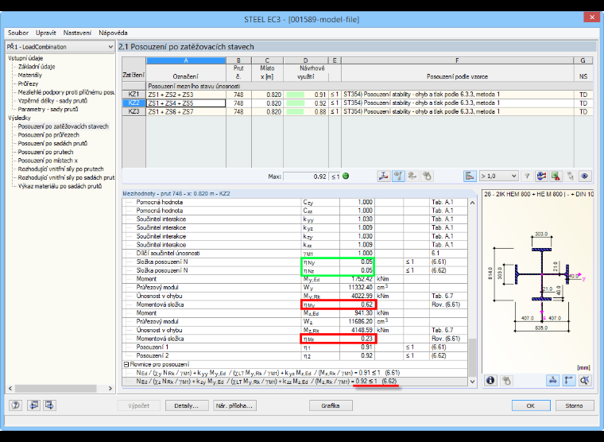Click the left arrow of navigator horizontal scrollbar

coord(10,389)
